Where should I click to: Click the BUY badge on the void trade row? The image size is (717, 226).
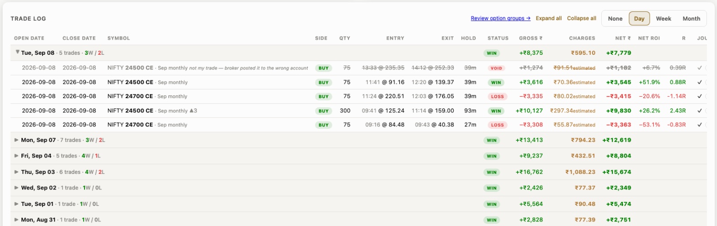(x=323, y=68)
